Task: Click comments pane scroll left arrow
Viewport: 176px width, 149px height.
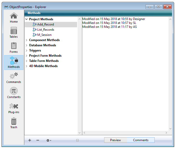Action: (x=84, y=133)
